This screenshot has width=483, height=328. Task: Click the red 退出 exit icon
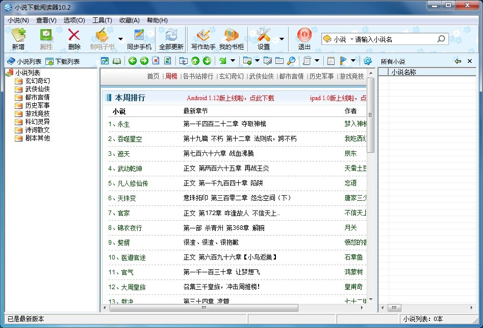[304, 39]
